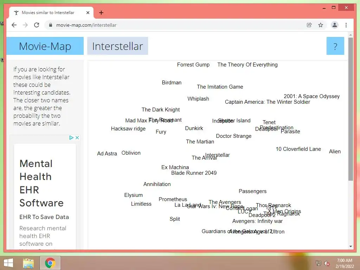Screen dimensions: 360x270
Task: Open 10 Cloverfield Lane
Action: pyautogui.click(x=298, y=149)
